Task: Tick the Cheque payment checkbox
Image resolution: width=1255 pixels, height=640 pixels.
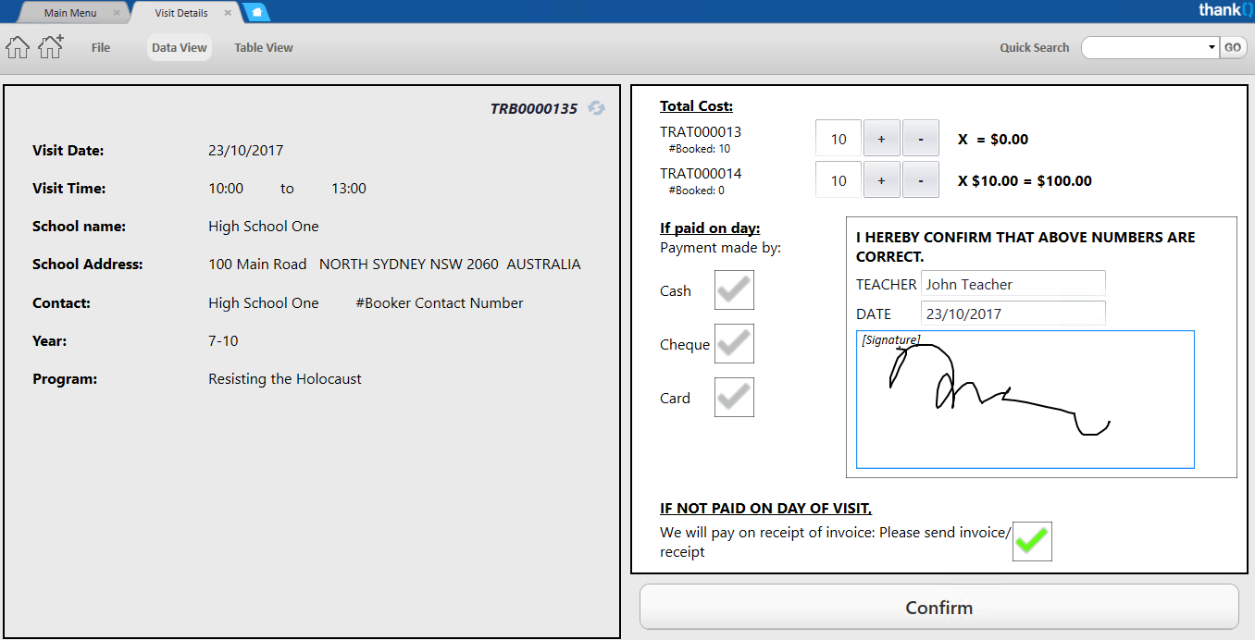Action: click(734, 344)
